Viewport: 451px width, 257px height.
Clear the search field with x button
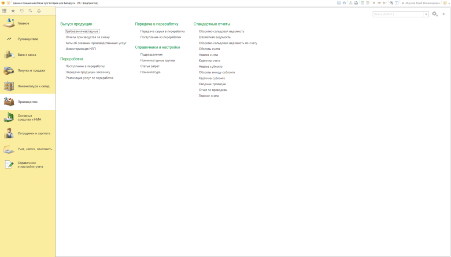(x=426, y=14)
